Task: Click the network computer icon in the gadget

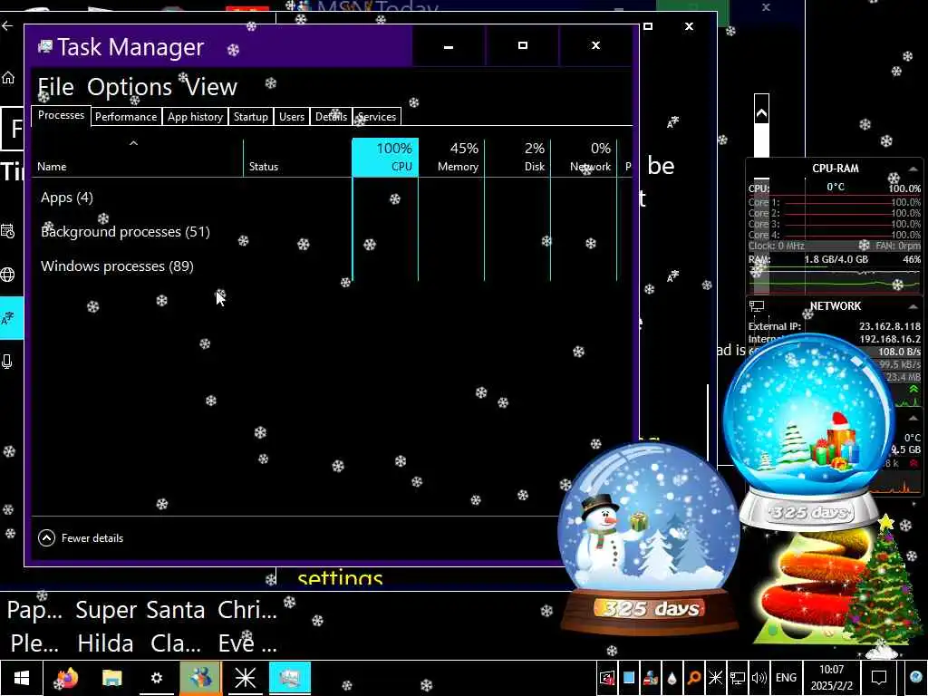Action: 757,306
